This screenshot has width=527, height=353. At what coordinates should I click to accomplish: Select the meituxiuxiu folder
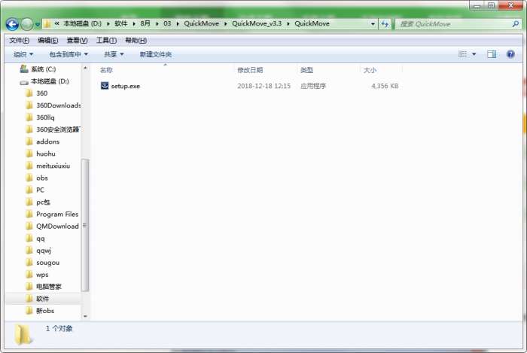tap(48, 166)
